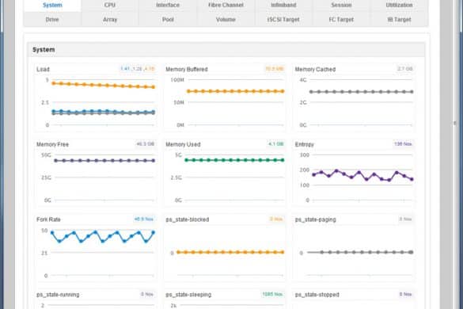View the iSCSI Target tab

click(283, 20)
